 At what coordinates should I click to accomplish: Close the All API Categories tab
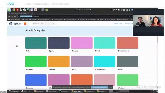point(29,13)
